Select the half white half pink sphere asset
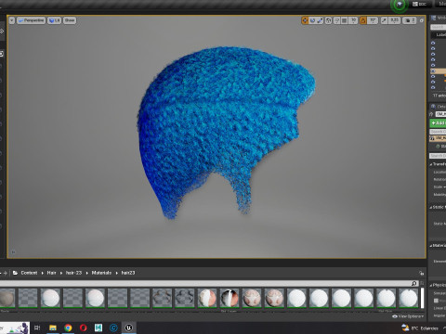This screenshot has height=334, width=446. coord(207,298)
